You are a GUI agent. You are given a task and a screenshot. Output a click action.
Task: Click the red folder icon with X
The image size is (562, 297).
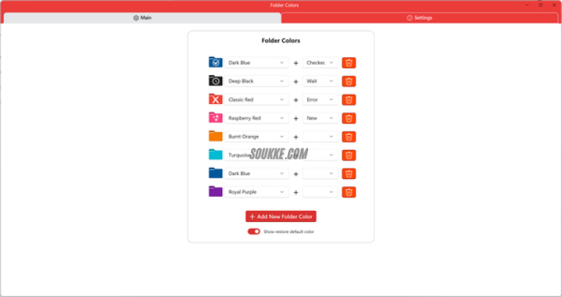tap(215, 99)
